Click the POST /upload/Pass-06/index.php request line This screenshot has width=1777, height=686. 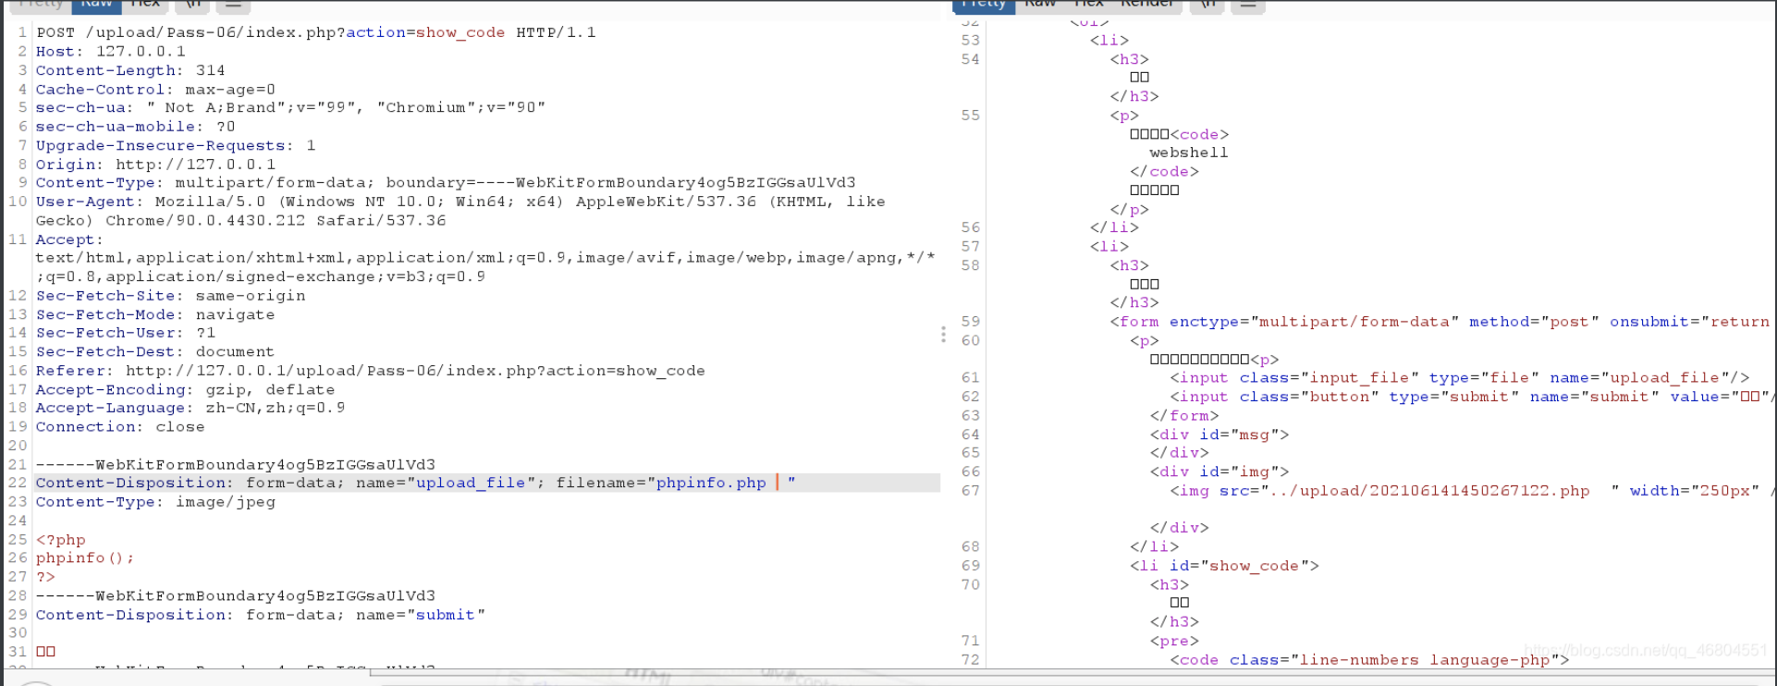[x=316, y=32]
